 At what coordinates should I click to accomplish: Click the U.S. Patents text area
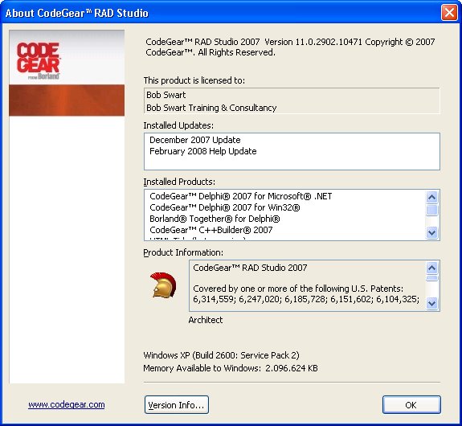pyautogui.click(x=307, y=285)
